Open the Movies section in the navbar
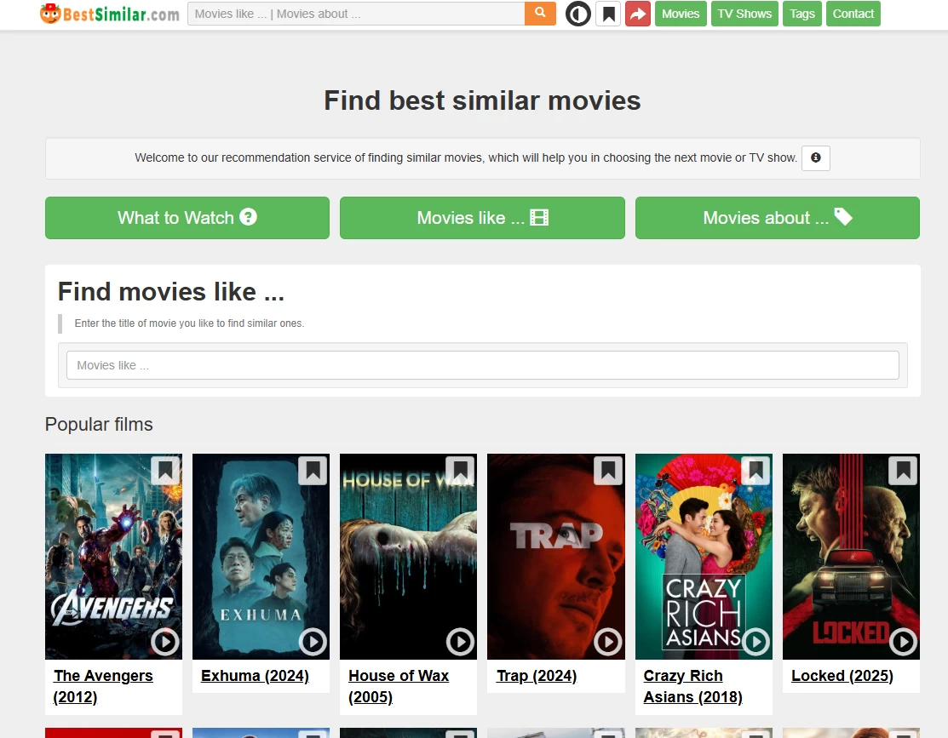Image resolution: width=948 pixels, height=738 pixels. pos(680,14)
